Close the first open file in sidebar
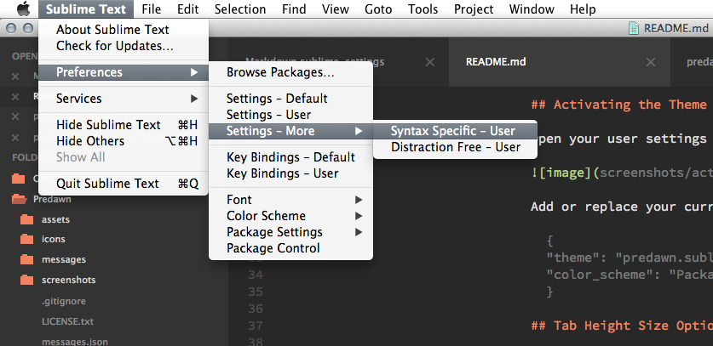Viewport: 713px width, 346px height. 15,77
